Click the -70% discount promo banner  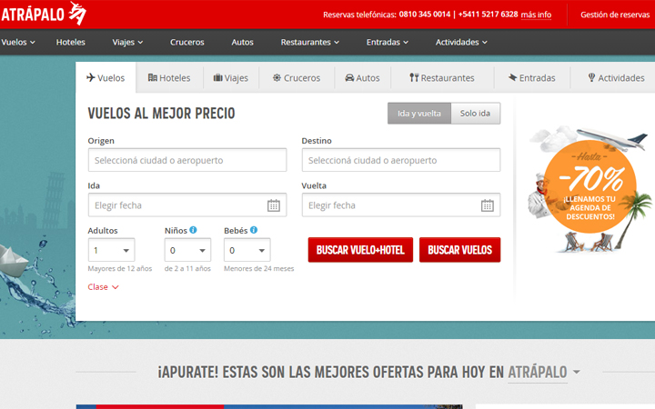pos(589,189)
